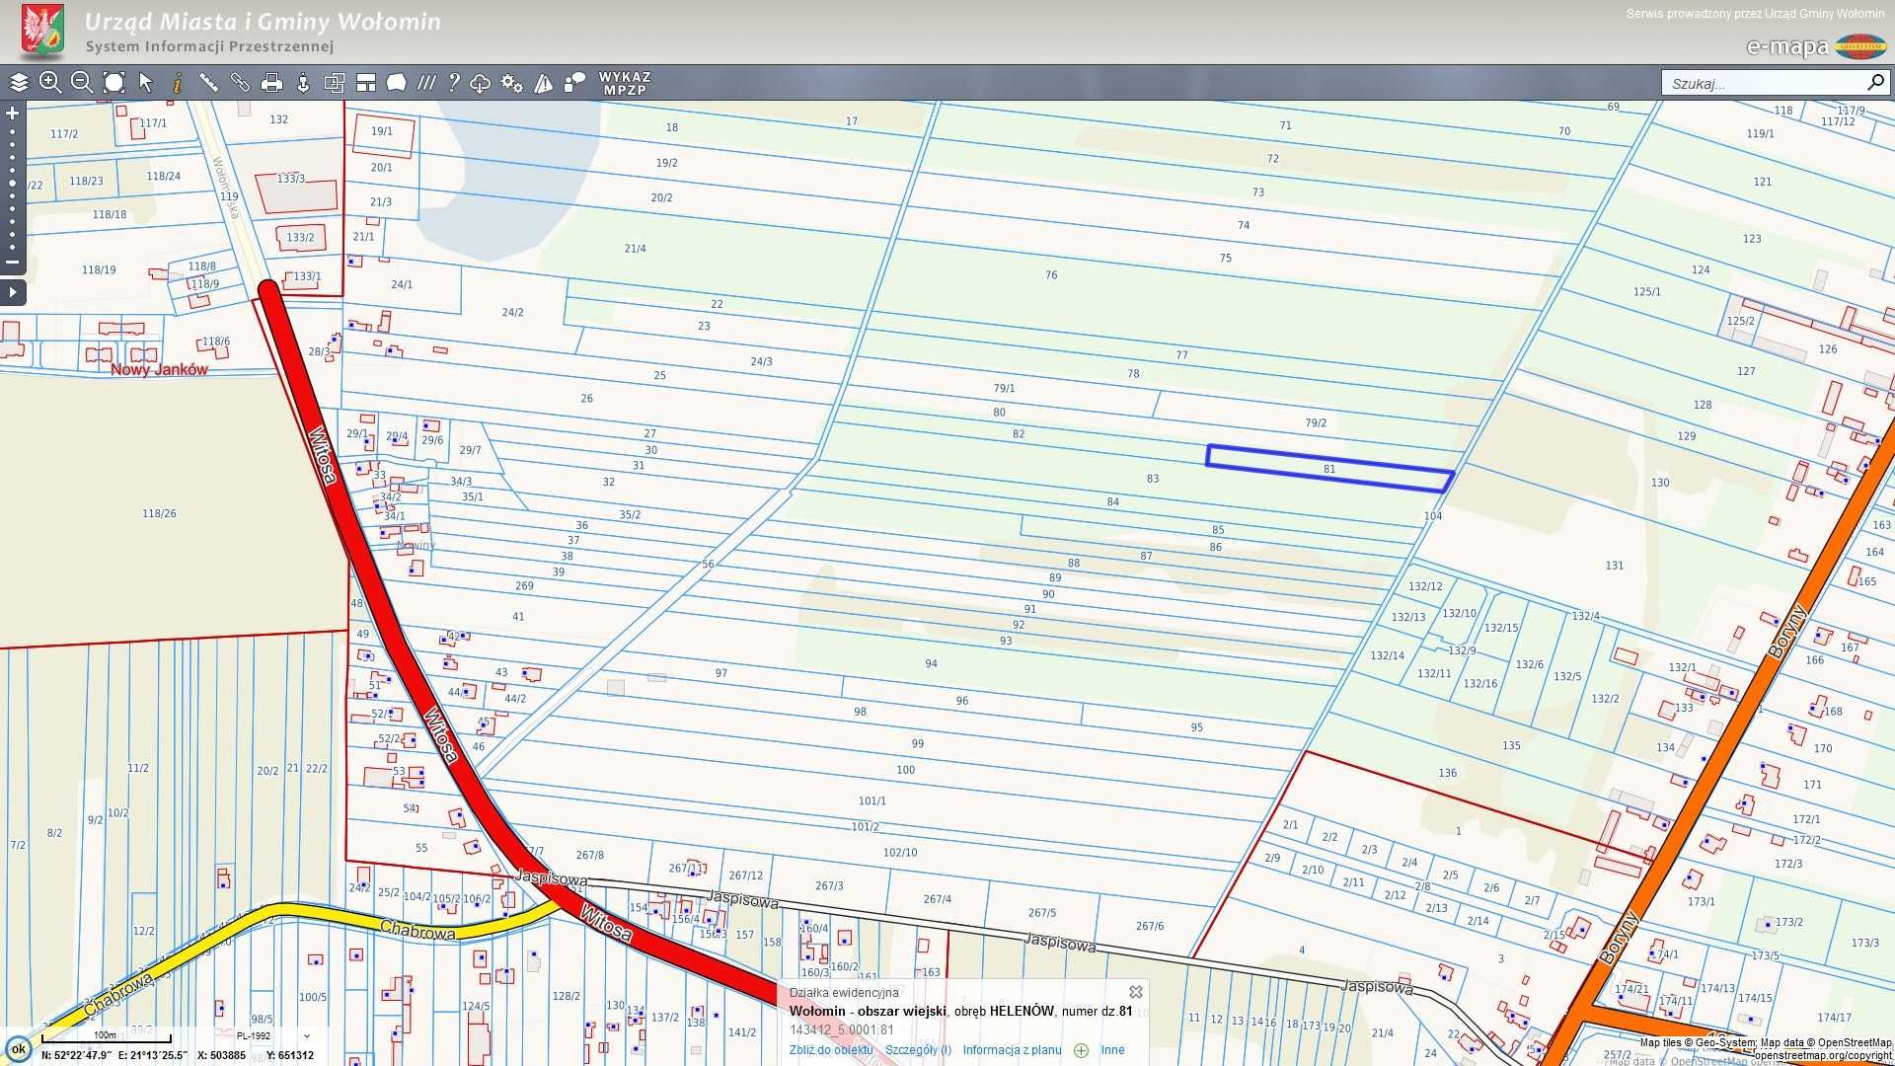Click the print map icon
This screenshot has width=1895, height=1066.
[x=272, y=83]
